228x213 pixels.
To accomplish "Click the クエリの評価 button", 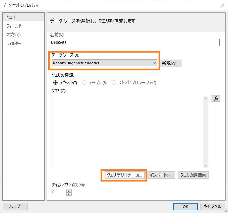I will click(193, 175).
